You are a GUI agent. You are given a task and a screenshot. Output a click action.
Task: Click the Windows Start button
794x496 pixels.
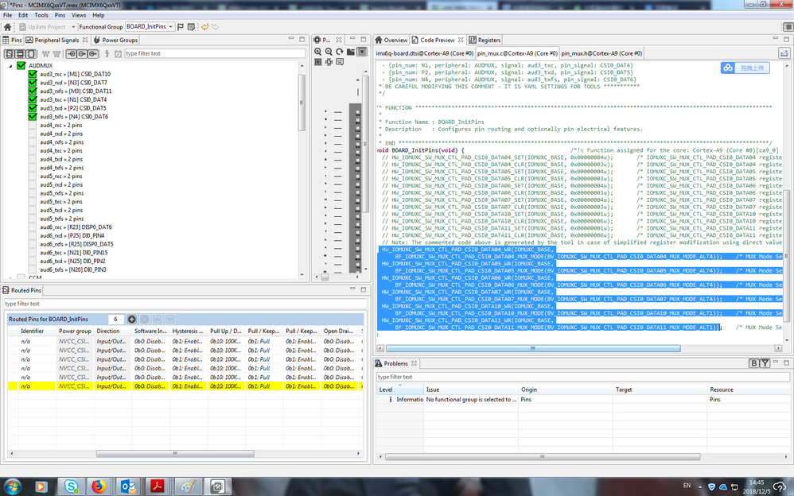(12, 487)
